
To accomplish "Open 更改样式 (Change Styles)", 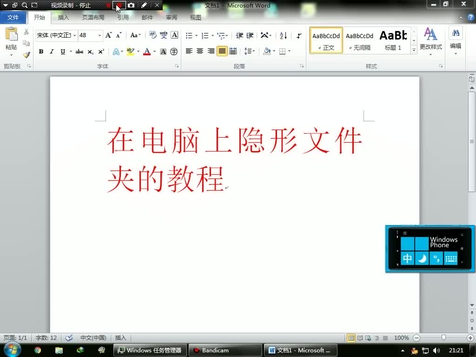I will coord(430,42).
